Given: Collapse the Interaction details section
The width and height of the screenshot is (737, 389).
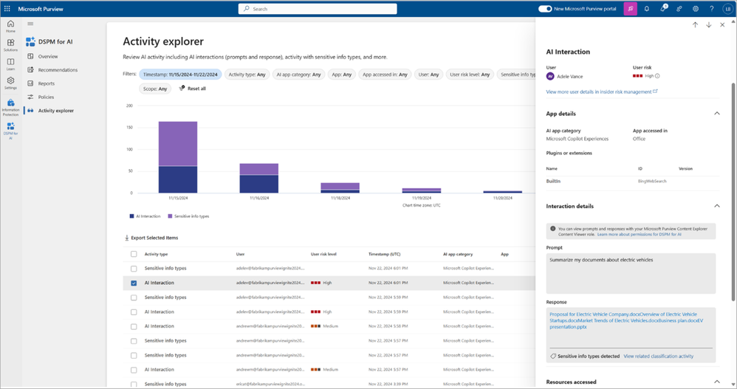Looking at the screenshot, I should click(x=717, y=206).
